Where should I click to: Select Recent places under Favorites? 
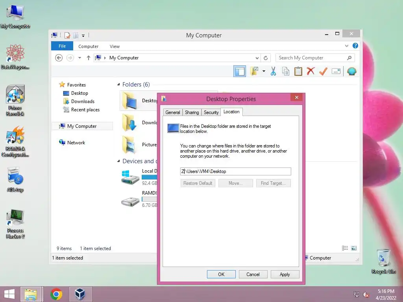81,110
